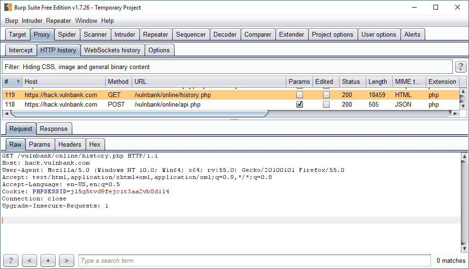This screenshot has height=269, width=469.
Task: Toggle Edited checkbox for row 118
Action: 326,105
